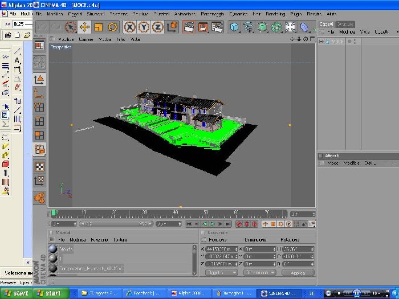Open render in picture viewer icon

[x=203, y=27]
